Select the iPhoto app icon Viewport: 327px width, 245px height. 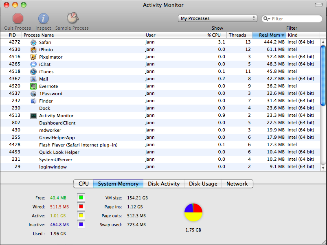(33, 50)
